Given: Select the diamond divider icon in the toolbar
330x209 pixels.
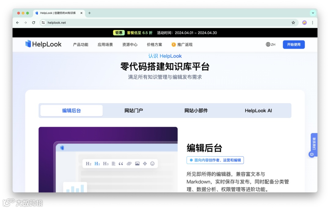Looking at the screenshot, I should pos(145,164).
